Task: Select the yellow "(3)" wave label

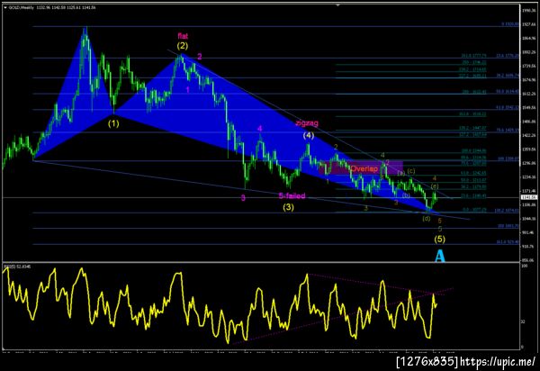Action: (289, 207)
